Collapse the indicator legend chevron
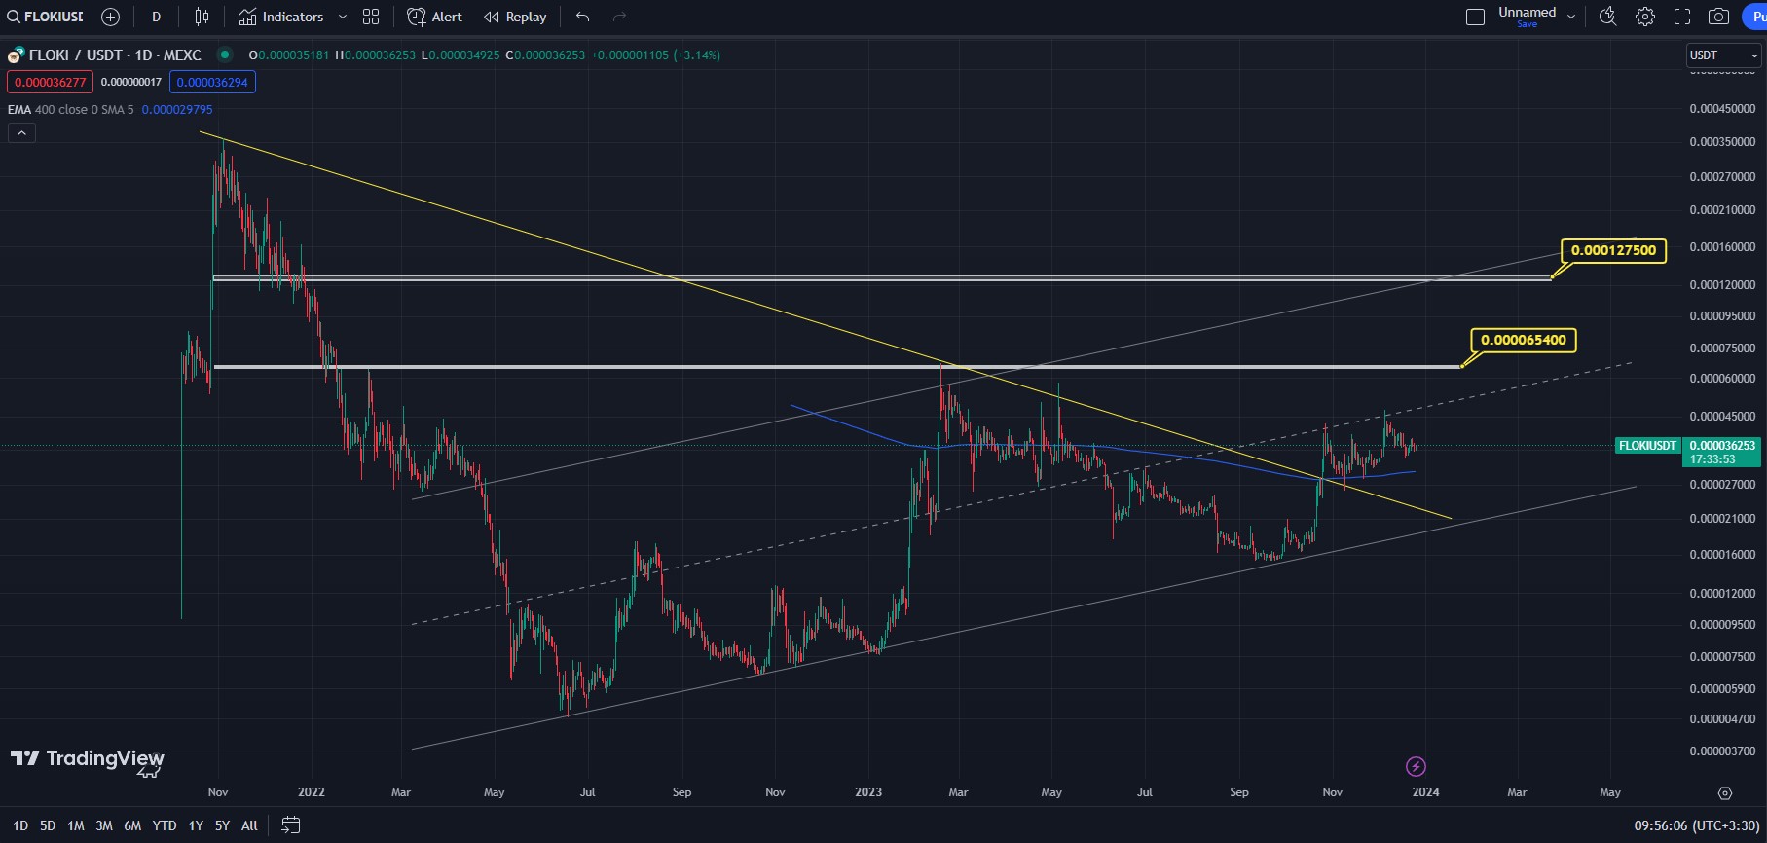 (x=21, y=132)
